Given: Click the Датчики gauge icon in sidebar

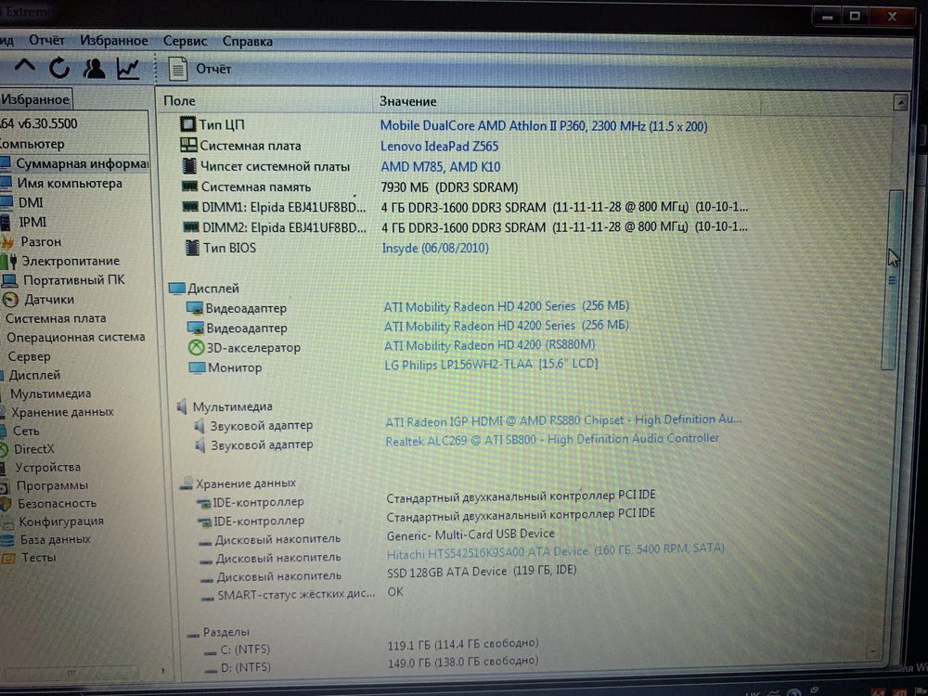Looking at the screenshot, I should pos(10,300).
